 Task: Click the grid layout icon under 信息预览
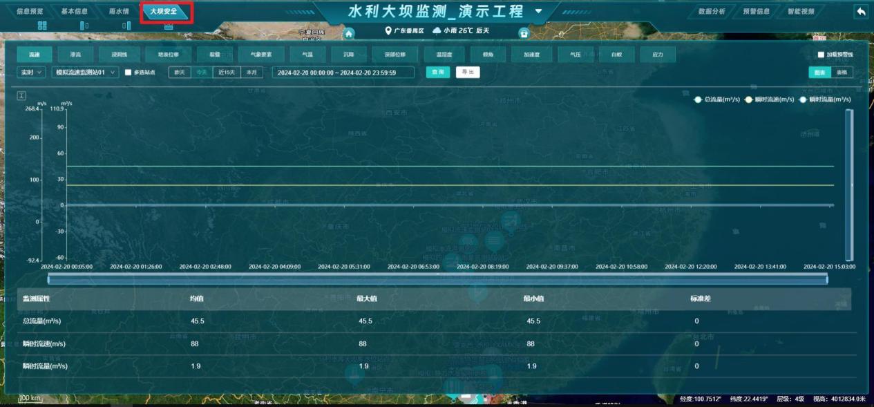click(x=42, y=26)
